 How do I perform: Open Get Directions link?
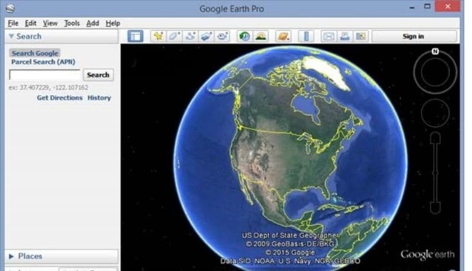tap(60, 97)
